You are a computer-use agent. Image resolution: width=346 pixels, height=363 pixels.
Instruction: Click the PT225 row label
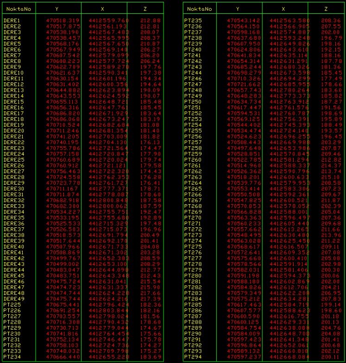click(12, 305)
